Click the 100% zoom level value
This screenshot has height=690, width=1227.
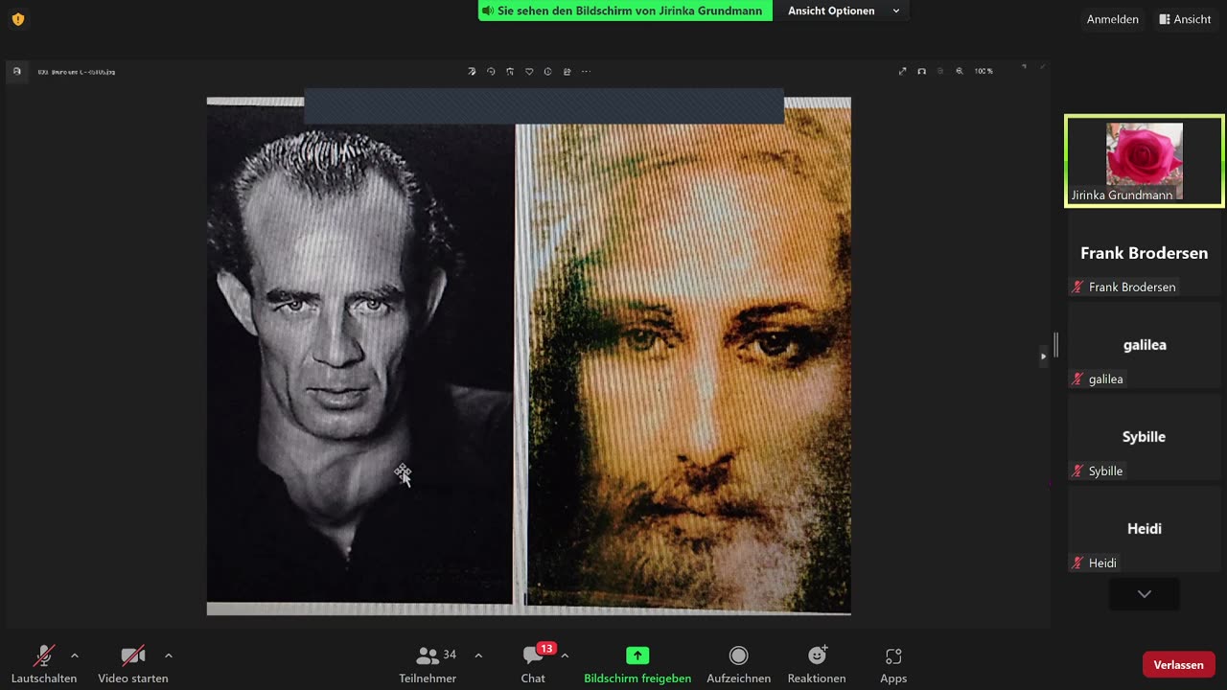point(984,71)
